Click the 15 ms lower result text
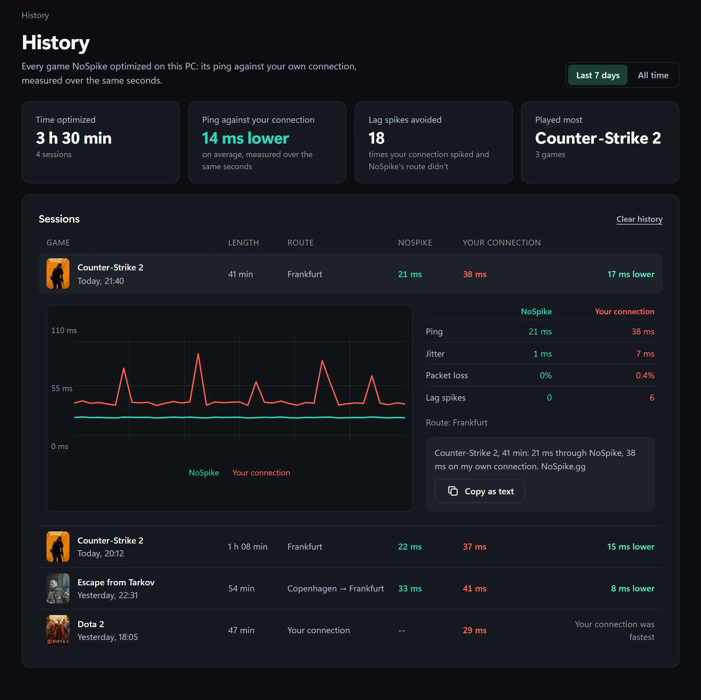701x700 pixels. (631, 547)
